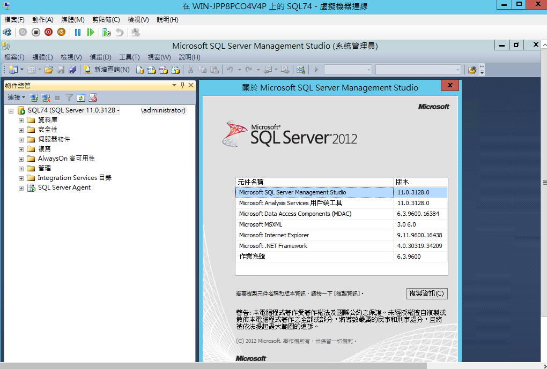The height and width of the screenshot is (369, 547).
Task: Open VM connection 剪貼簿(C) menu
Action: [106, 20]
